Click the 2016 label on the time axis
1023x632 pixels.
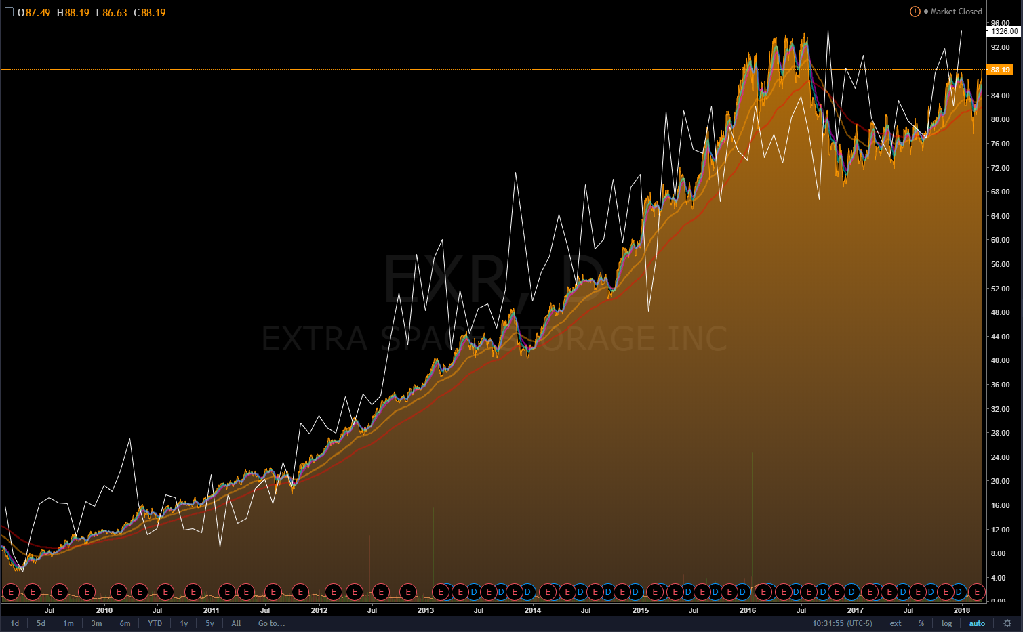coord(748,610)
